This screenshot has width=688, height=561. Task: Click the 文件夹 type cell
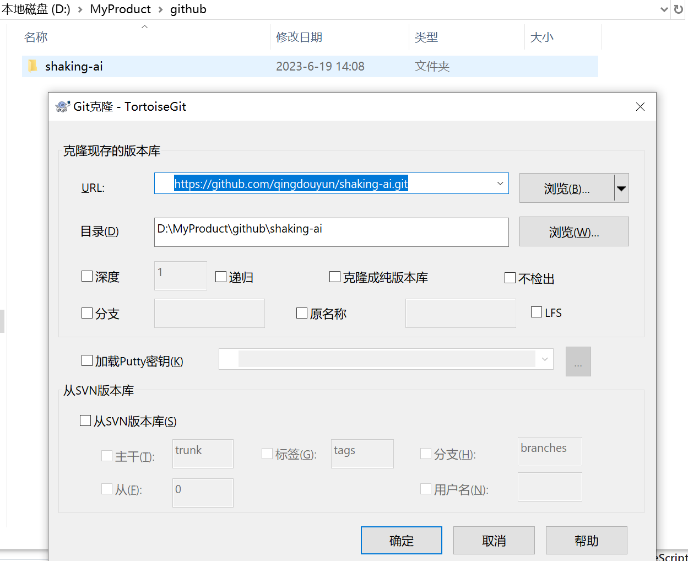pyautogui.click(x=432, y=66)
